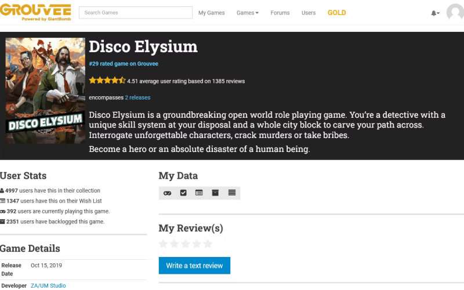
Task: Rate the game three stars
Action: (x=186, y=244)
